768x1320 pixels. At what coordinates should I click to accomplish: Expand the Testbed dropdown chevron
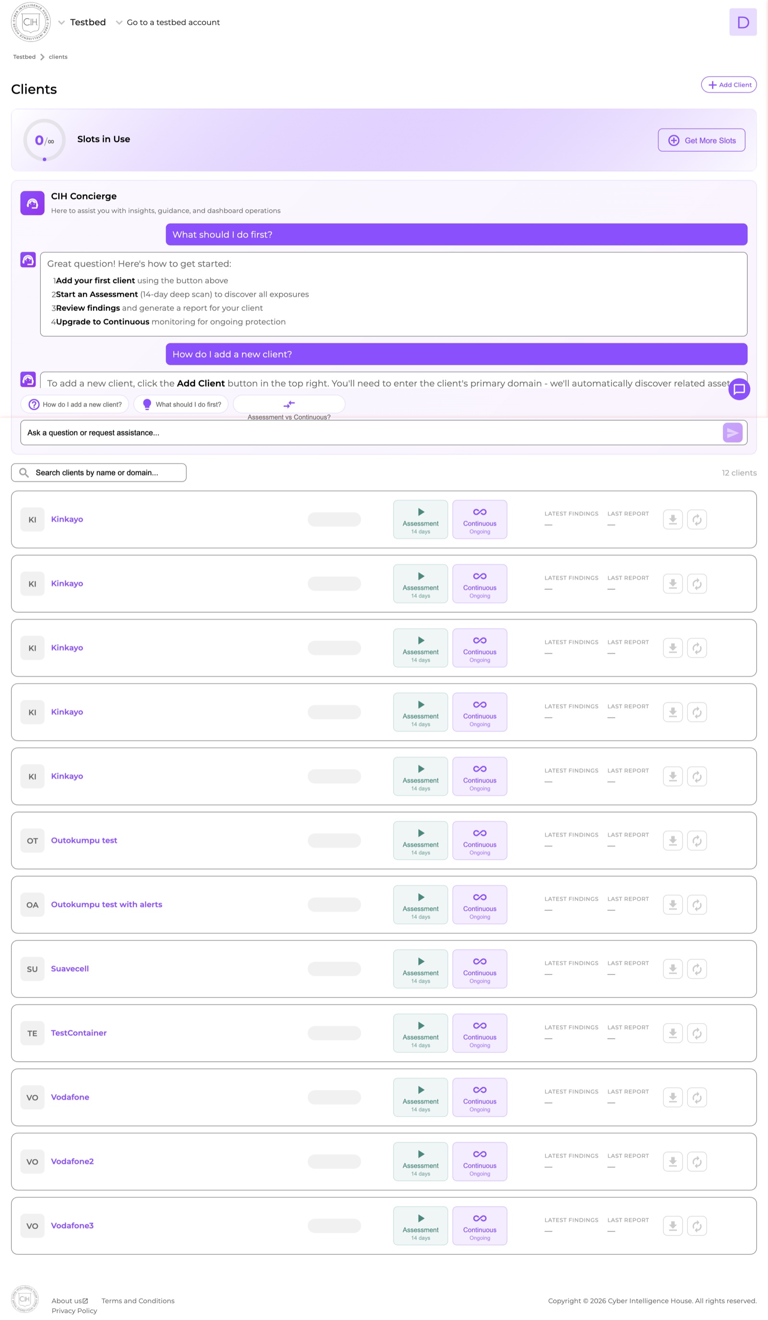tap(62, 23)
